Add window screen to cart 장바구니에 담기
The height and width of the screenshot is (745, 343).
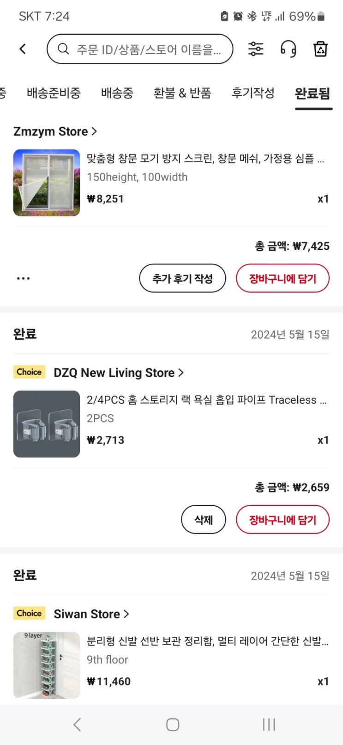click(283, 279)
